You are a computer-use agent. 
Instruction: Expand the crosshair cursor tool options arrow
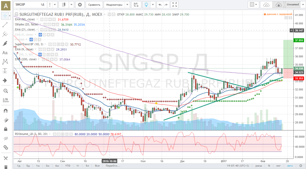click(x=10, y=16)
